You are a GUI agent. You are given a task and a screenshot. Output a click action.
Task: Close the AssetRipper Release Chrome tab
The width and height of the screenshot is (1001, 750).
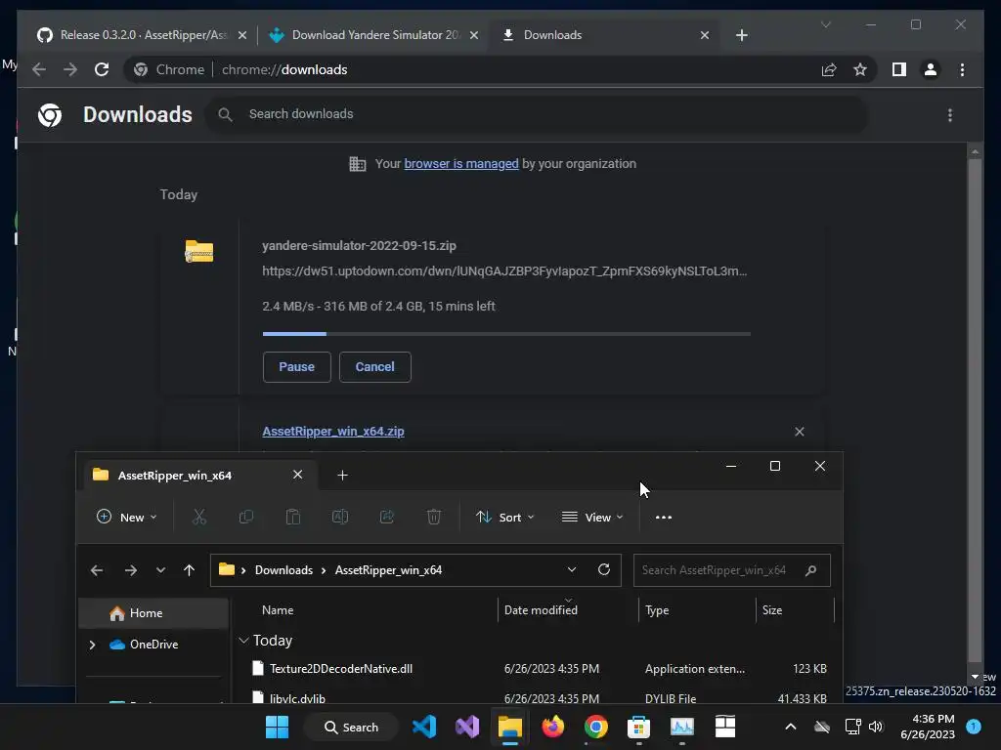(242, 35)
